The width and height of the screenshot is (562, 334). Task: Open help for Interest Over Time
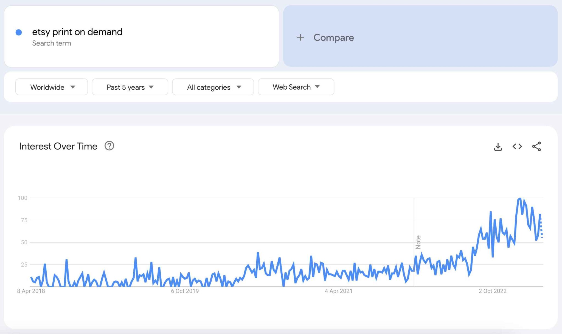109,146
